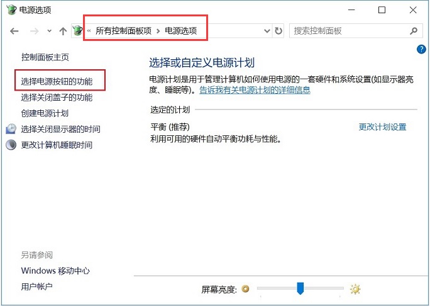Click the 屏幕亮度 slider handle

tap(300, 288)
